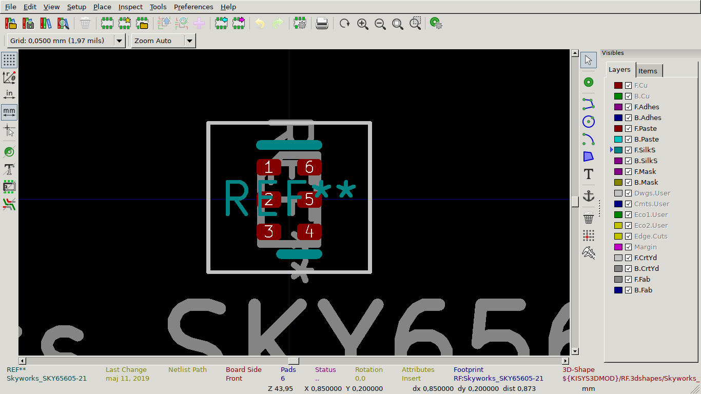Toggle high contrast display mode
The width and height of the screenshot is (701, 394).
click(x=9, y=204)
